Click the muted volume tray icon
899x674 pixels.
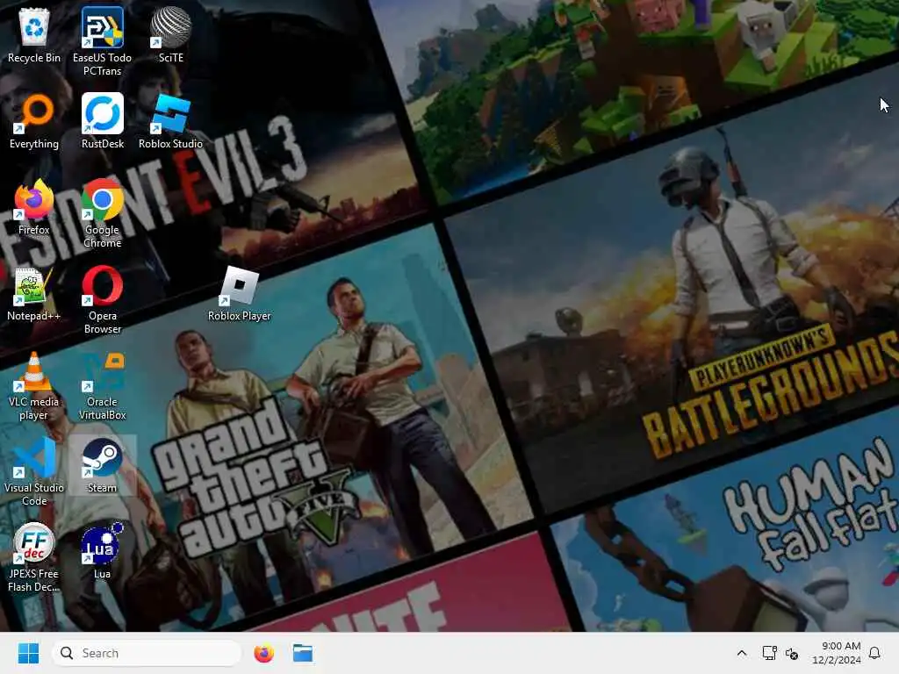(792, 653)
